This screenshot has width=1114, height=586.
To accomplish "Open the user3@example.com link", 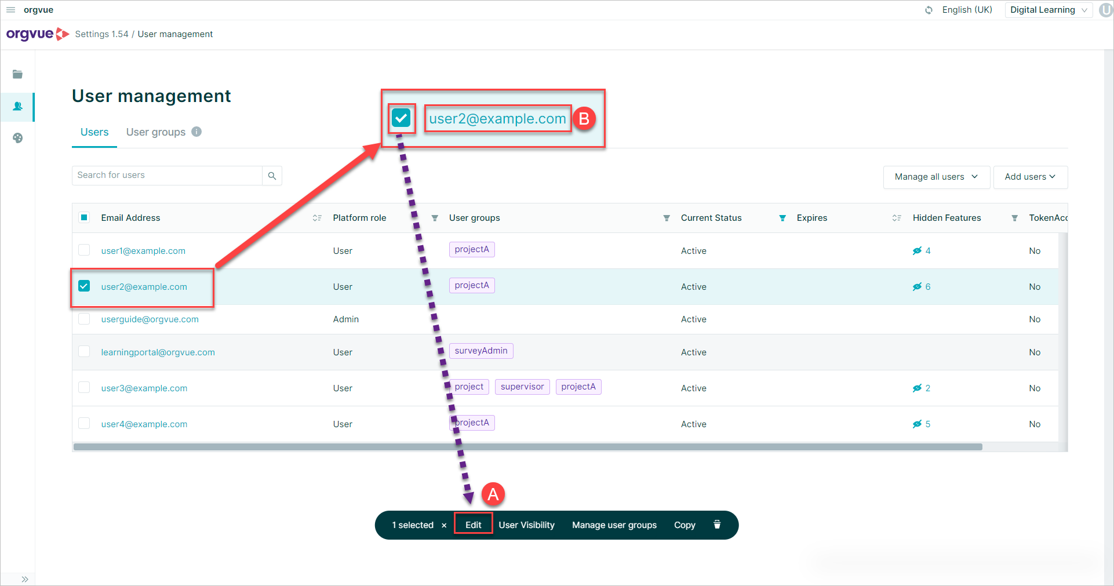I will (144, 388).
